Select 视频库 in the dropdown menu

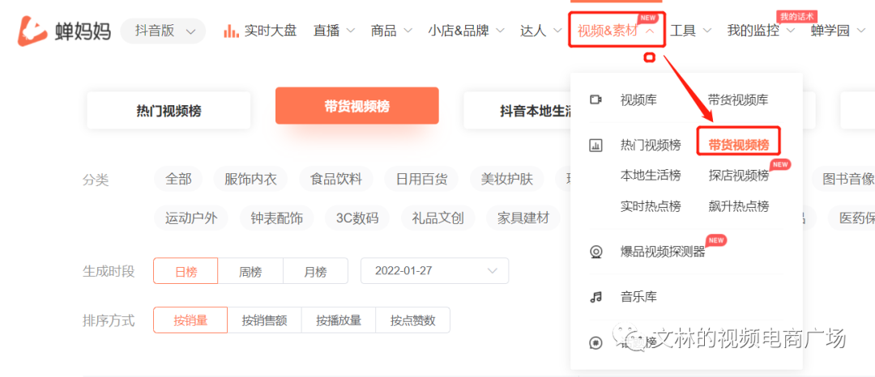[x=638, y=100]
